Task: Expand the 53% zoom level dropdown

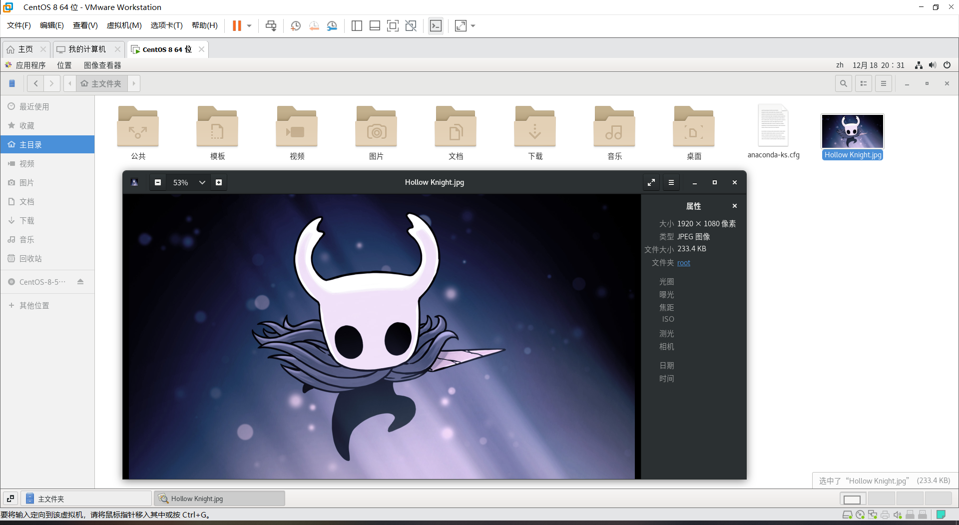Action: (202, 182)
